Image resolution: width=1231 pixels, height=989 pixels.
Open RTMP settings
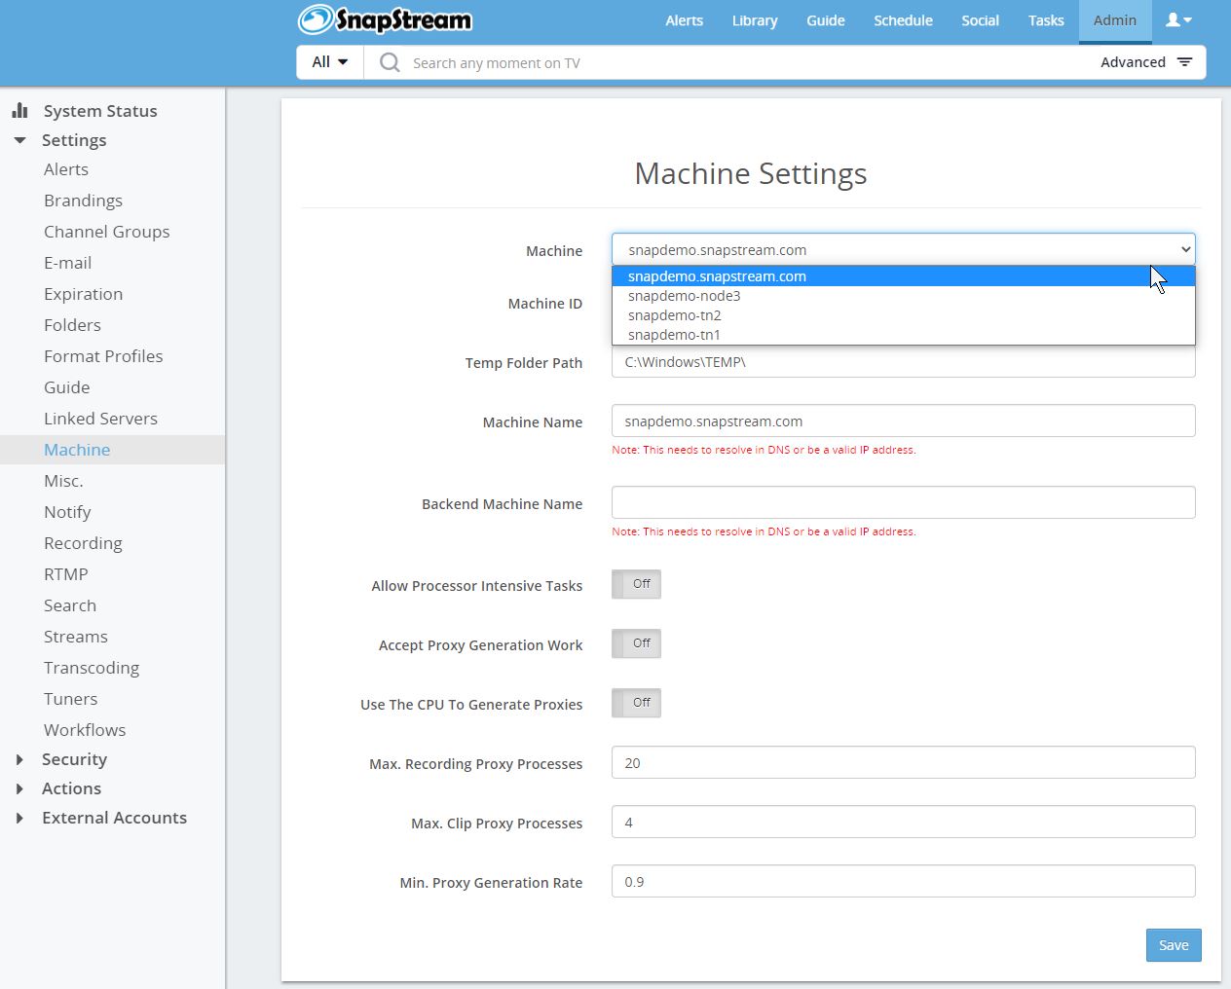click(x=65, y=574)
